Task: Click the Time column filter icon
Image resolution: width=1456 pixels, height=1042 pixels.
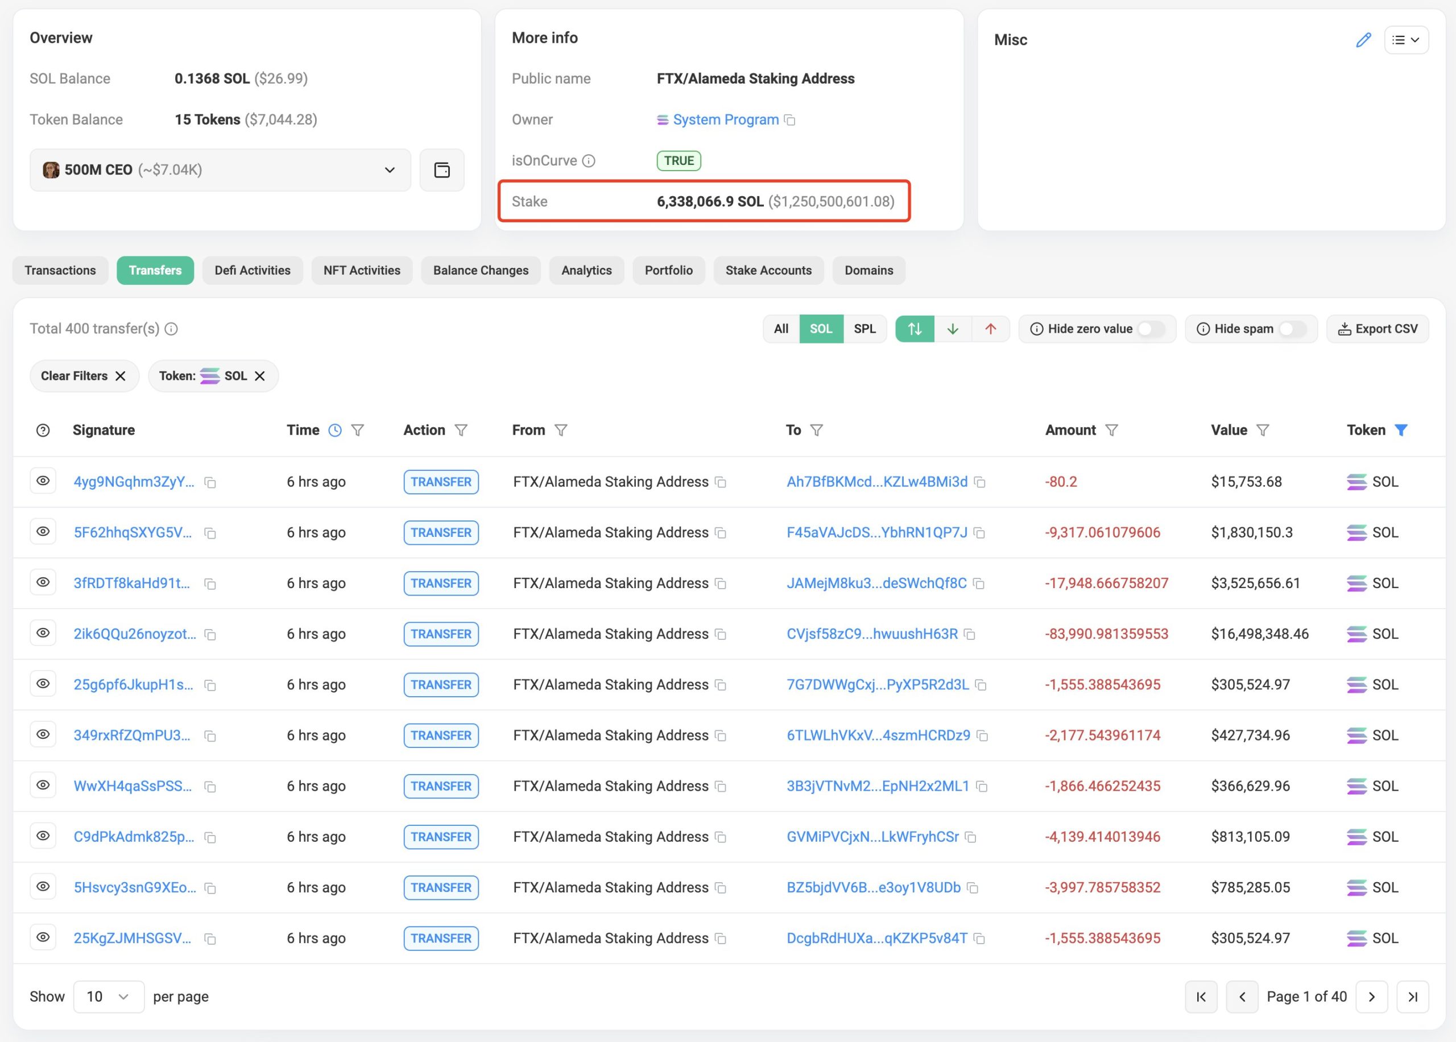Action: [x=358, y=430]
